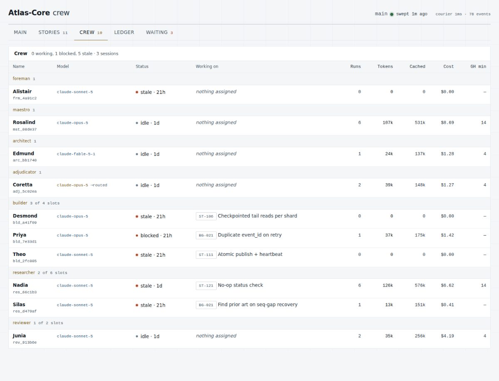Open Coretta's crew member row
This screenshot has width=499, height=381.
(249, 188)
